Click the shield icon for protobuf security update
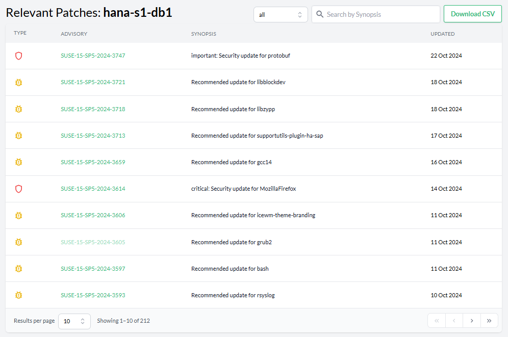This screenshot has width=508, height=337. click(x=19, y=56)
